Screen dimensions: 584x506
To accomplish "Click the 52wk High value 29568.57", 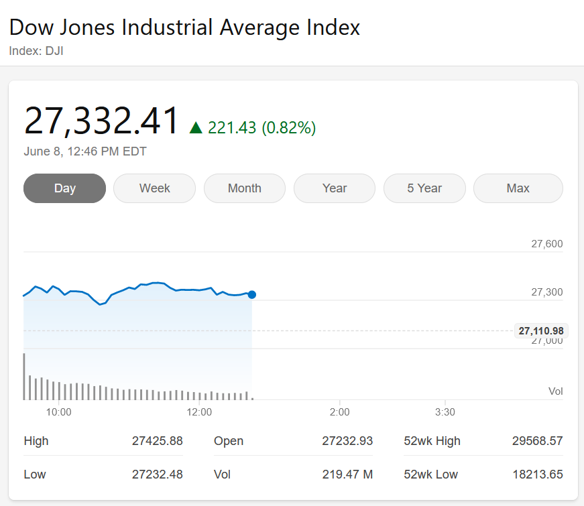I will pos(536,441).
